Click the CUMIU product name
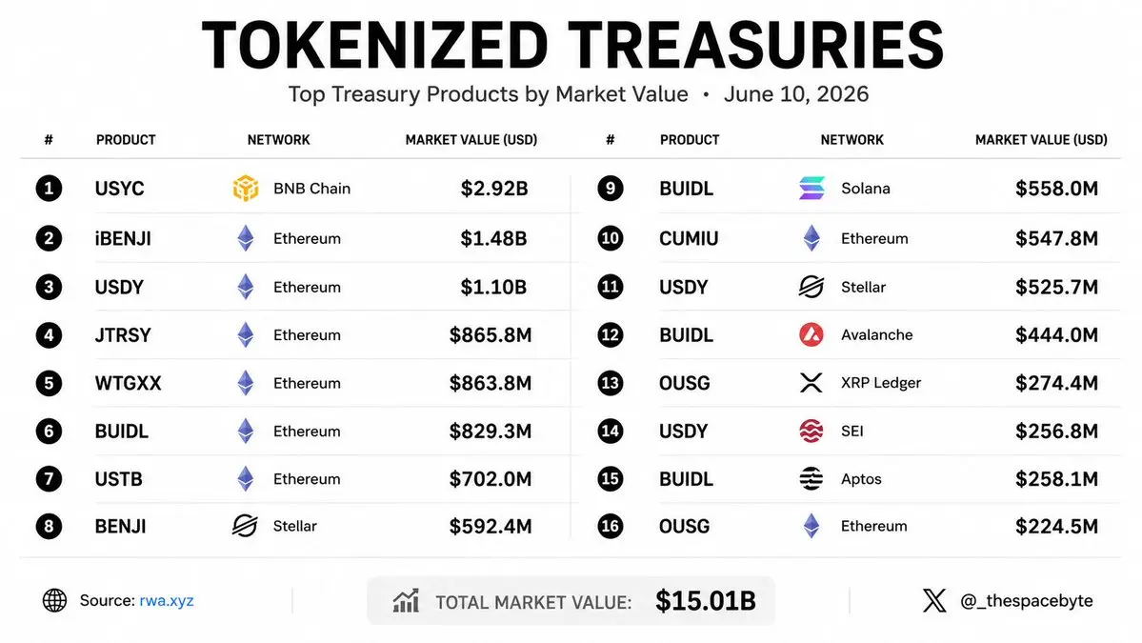1142x643 pixels. click(x=689, y=239)
